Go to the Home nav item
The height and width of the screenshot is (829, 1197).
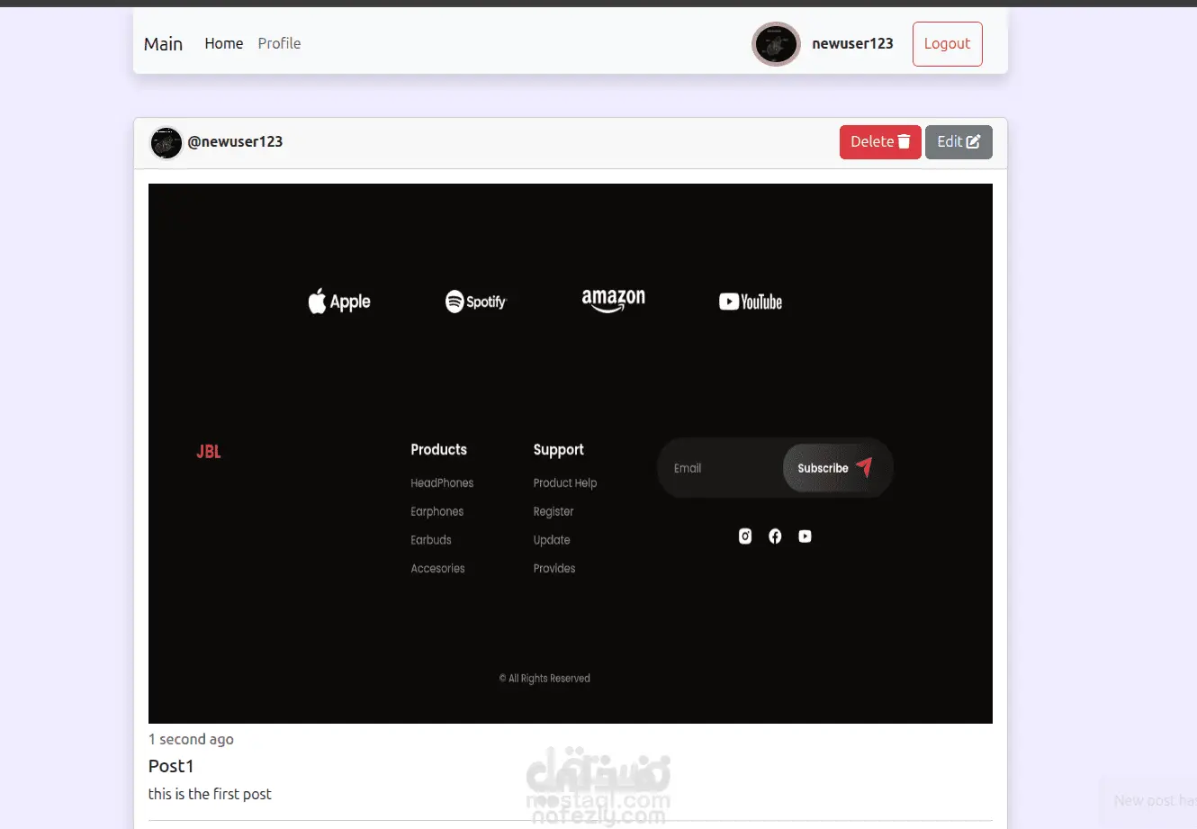(223, 43)
